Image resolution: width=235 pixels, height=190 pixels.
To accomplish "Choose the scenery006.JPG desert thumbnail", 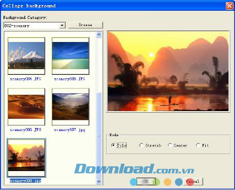I will click(27, 107).
